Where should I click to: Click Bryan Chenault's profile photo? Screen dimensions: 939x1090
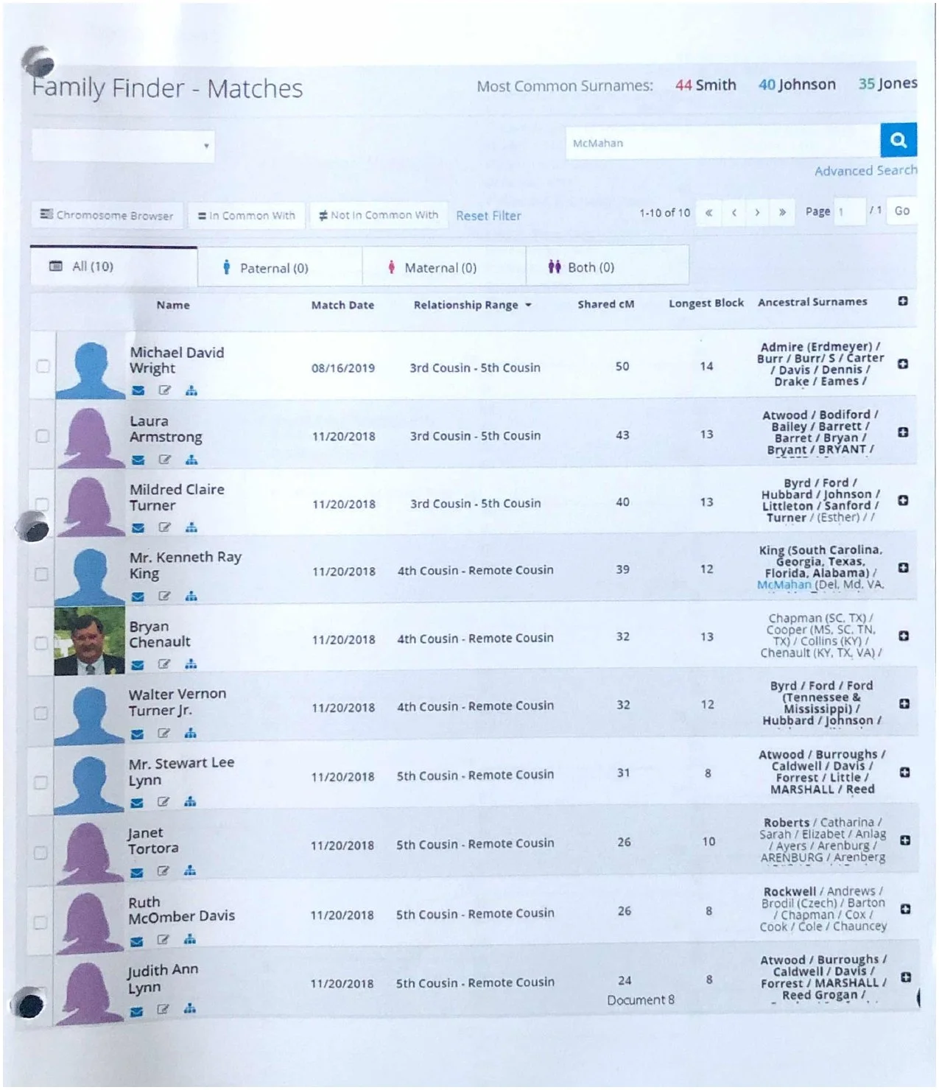(x=90, y=641)
